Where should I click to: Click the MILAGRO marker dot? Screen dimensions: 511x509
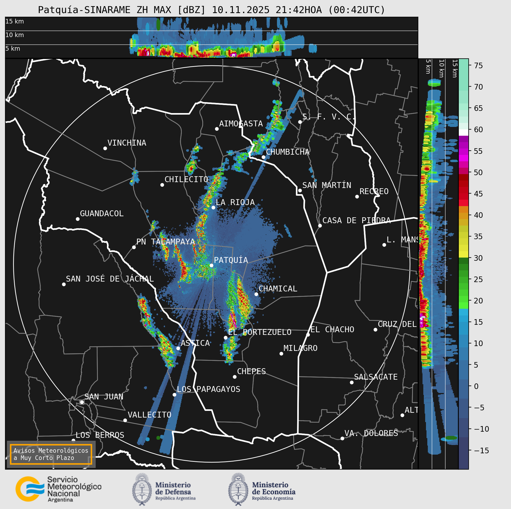281,354
